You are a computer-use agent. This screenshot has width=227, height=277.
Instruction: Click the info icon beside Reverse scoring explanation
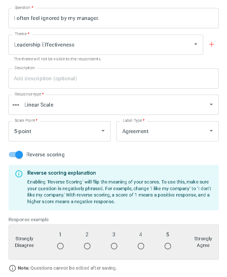click(x=19, y=174)
